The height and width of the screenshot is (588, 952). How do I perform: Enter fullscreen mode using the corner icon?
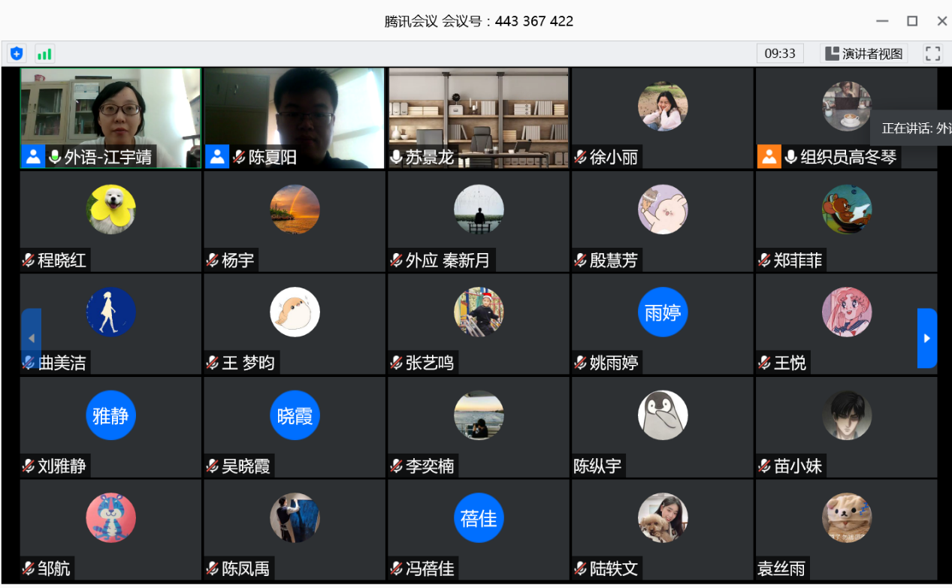(x=932, y=53)
